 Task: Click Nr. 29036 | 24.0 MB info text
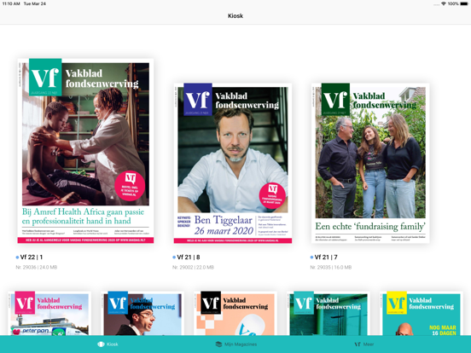(37, 267)
